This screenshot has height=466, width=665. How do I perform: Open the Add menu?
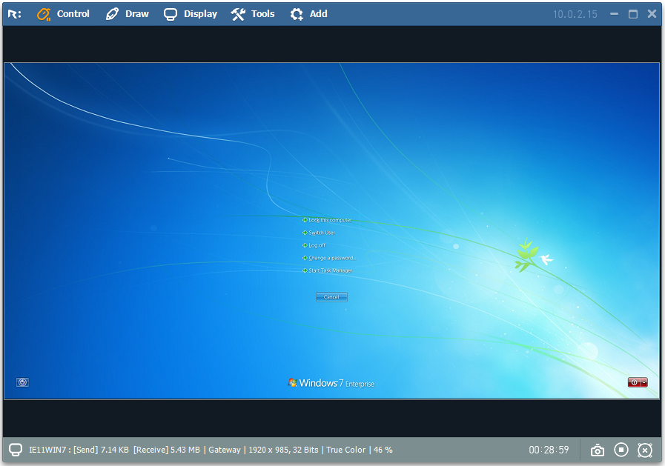pyautogui.click(x=308, y=14)
